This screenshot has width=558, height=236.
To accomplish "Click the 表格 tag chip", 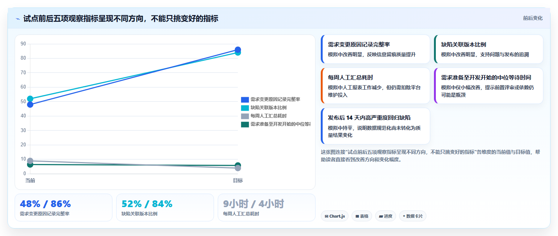I will 362,216.
